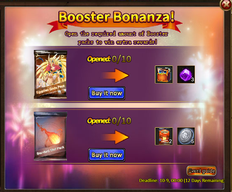Image resolution: width=232 pixels, height=192 pixels.
Task: Select the treasure chest reward icon
Action: point(164,74)
